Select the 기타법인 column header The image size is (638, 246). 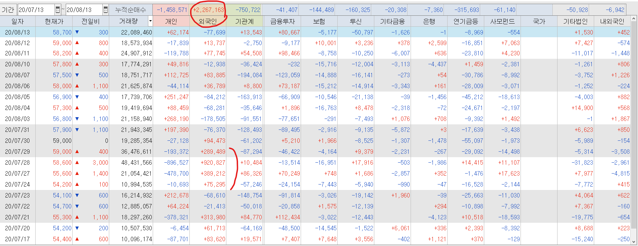point(575,22)
